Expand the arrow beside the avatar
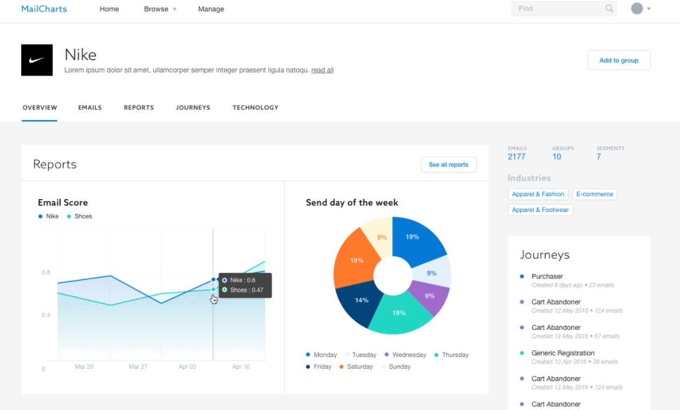The image size is (680, 410). (x=649, y=9)
